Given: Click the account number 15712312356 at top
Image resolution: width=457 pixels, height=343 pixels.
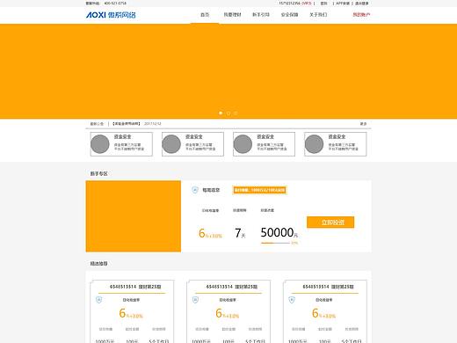Looking at the screenshot, I should tap(289, 4).
